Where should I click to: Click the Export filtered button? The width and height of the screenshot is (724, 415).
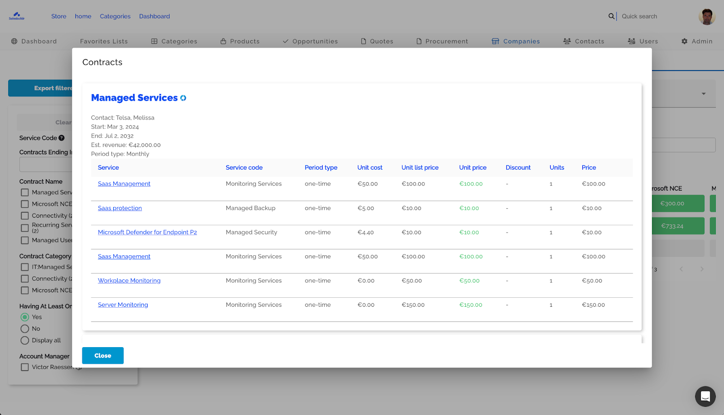pyautogui.click(x=40, y=88)
